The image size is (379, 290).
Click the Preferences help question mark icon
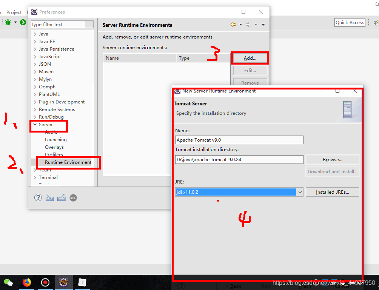pyautogui.click(x=38, y=198)
